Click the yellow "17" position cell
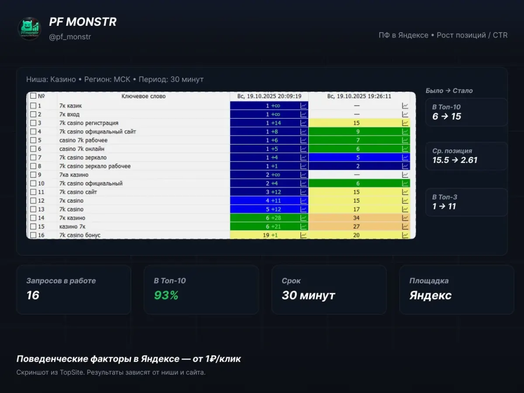 (x=359, y=209)
